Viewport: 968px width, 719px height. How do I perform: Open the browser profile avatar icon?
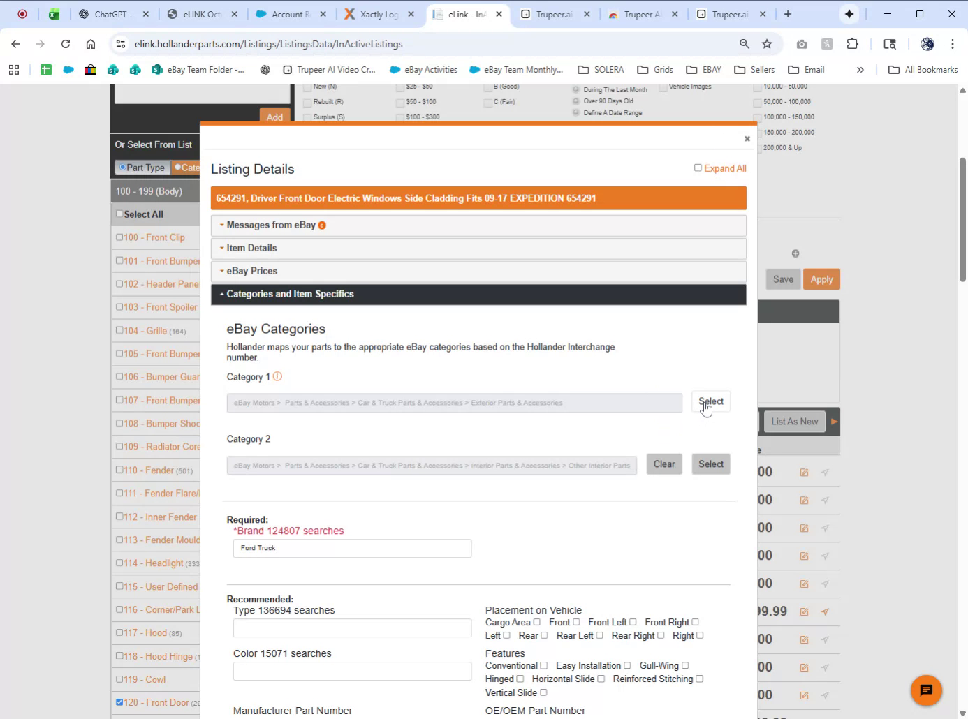927,44
